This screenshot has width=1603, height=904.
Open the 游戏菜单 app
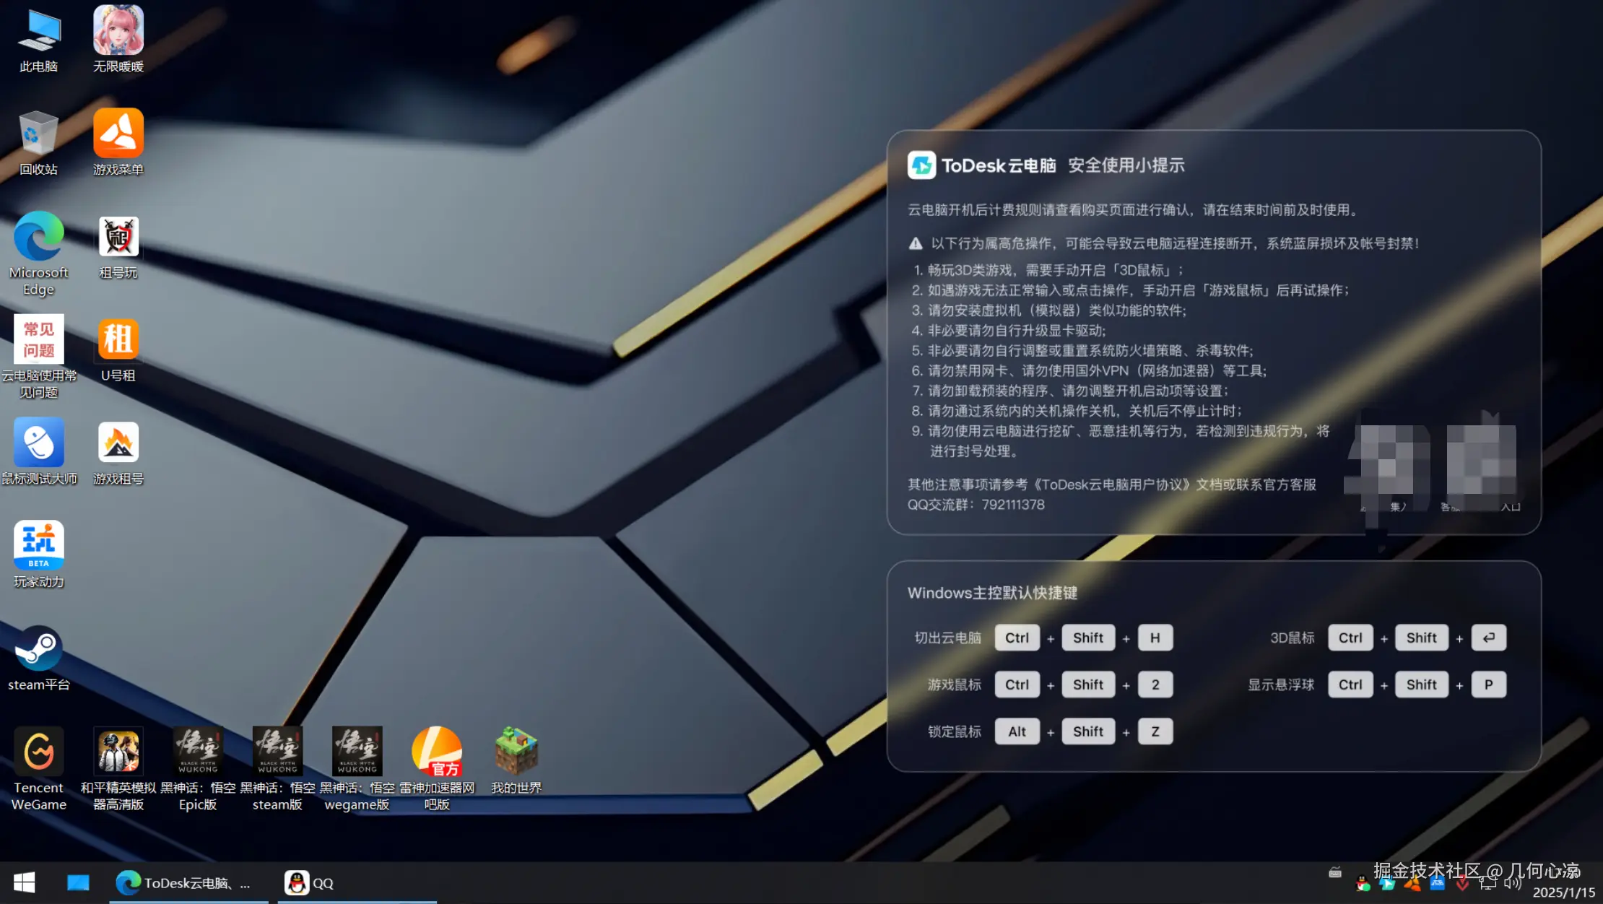(x=118, y=134)
